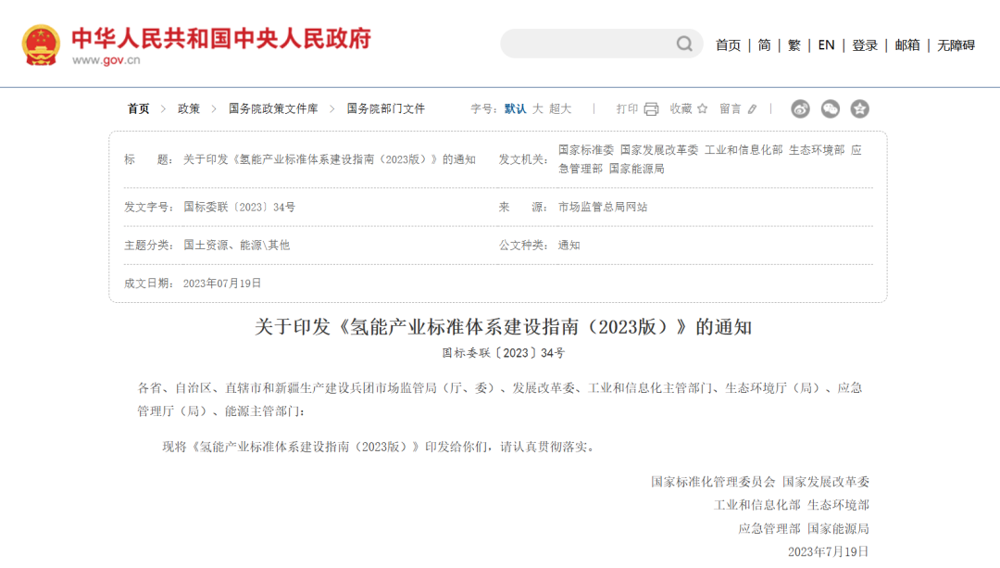Click the search magnifier icon
Screen dimensions: 1000x568
684,44
